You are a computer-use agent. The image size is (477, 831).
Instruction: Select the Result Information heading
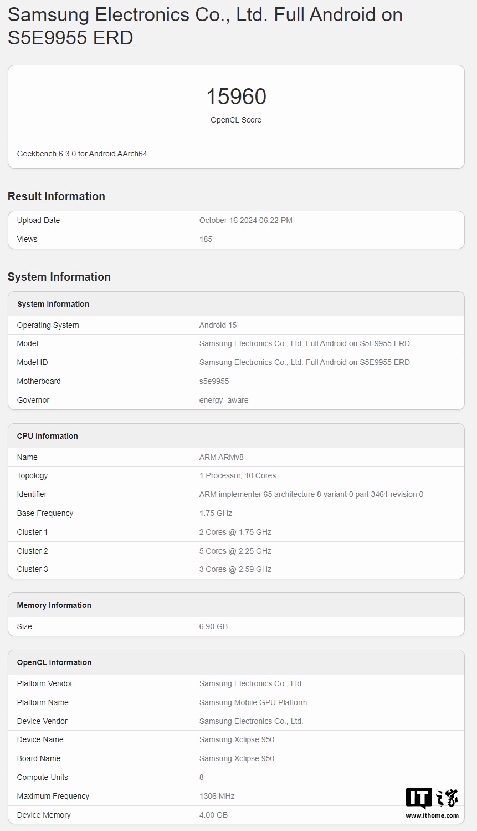57,196
